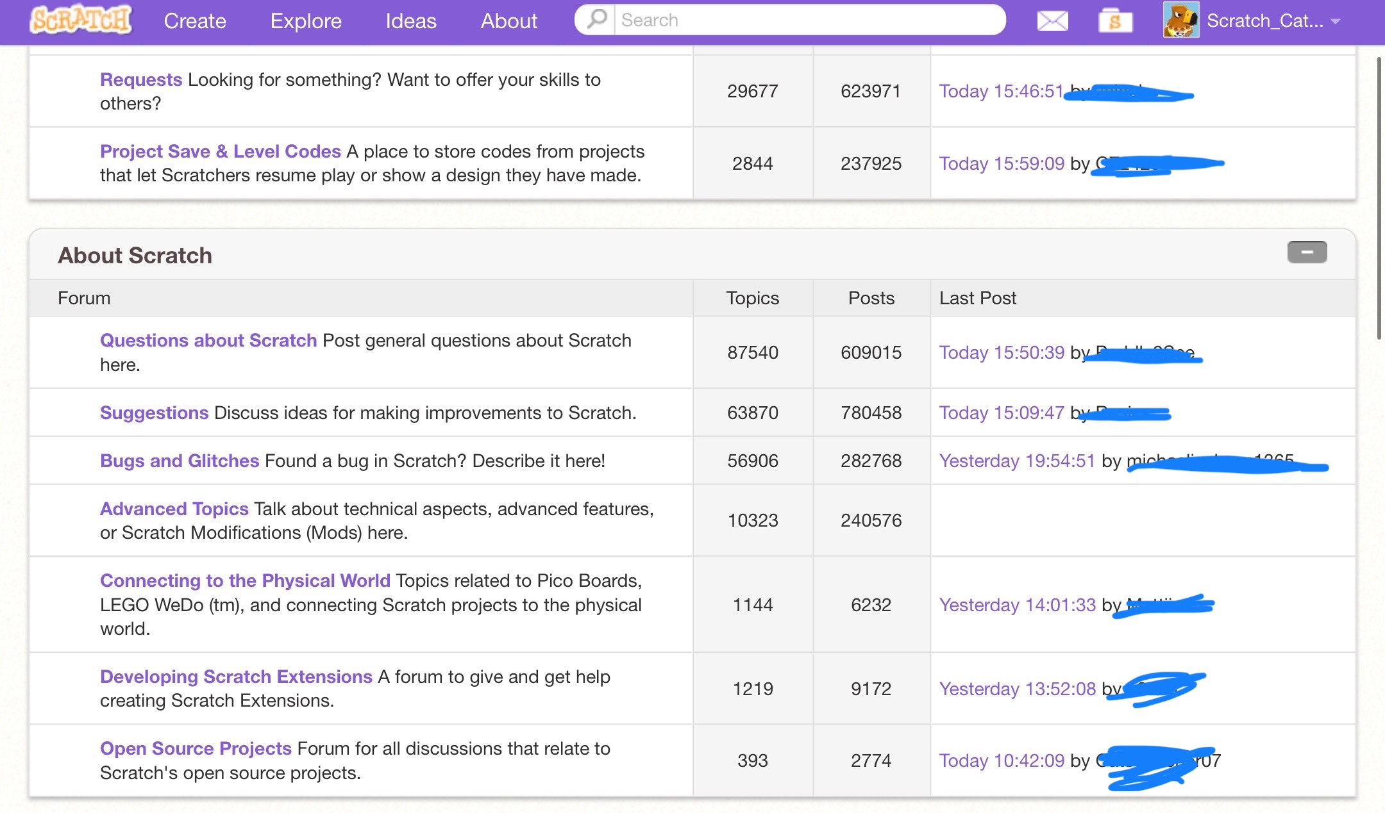
Task: Navigate to the Explore page
Action: (306, 20)
